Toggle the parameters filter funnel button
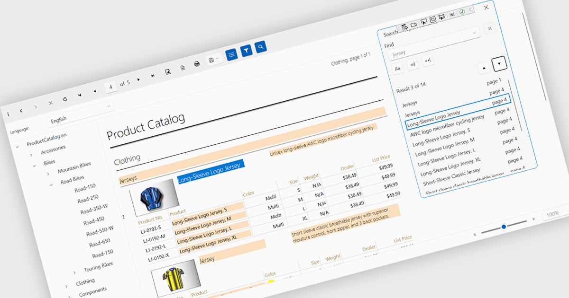 tap(246, 51)
